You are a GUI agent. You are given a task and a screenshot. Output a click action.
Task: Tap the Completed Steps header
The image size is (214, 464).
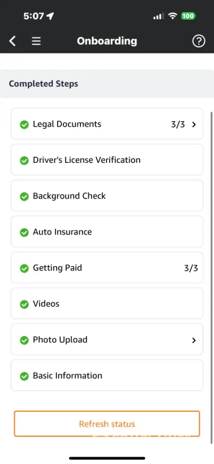107,84
